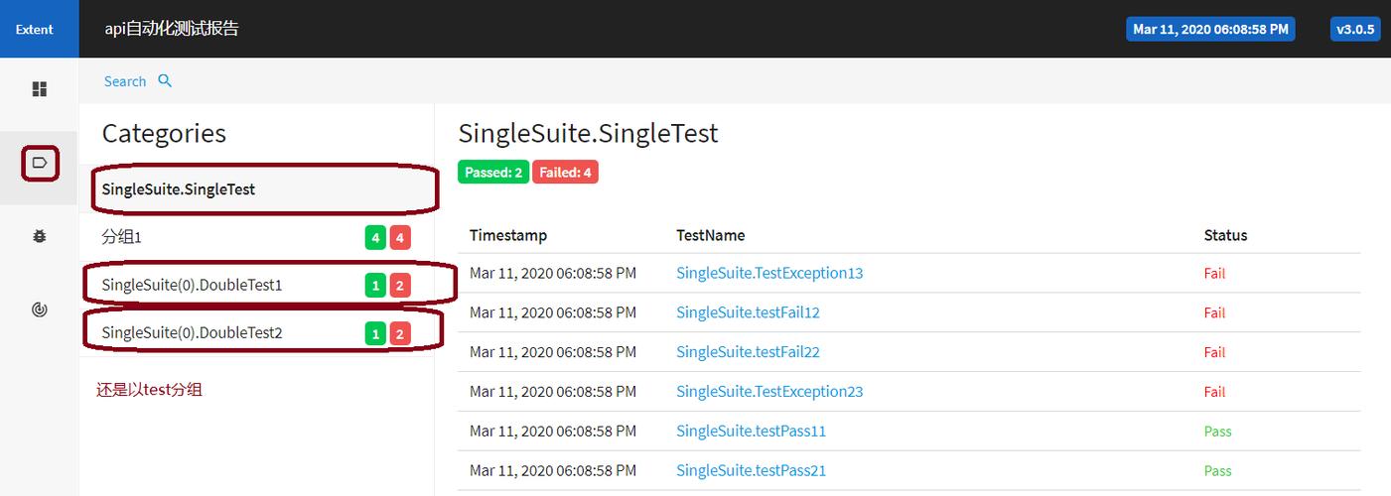Click the Search text field
This screenshot has width=1391, height=496.
[125, 81]
